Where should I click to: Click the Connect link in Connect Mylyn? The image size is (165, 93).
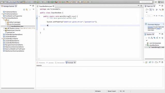[x=150, y=27]
